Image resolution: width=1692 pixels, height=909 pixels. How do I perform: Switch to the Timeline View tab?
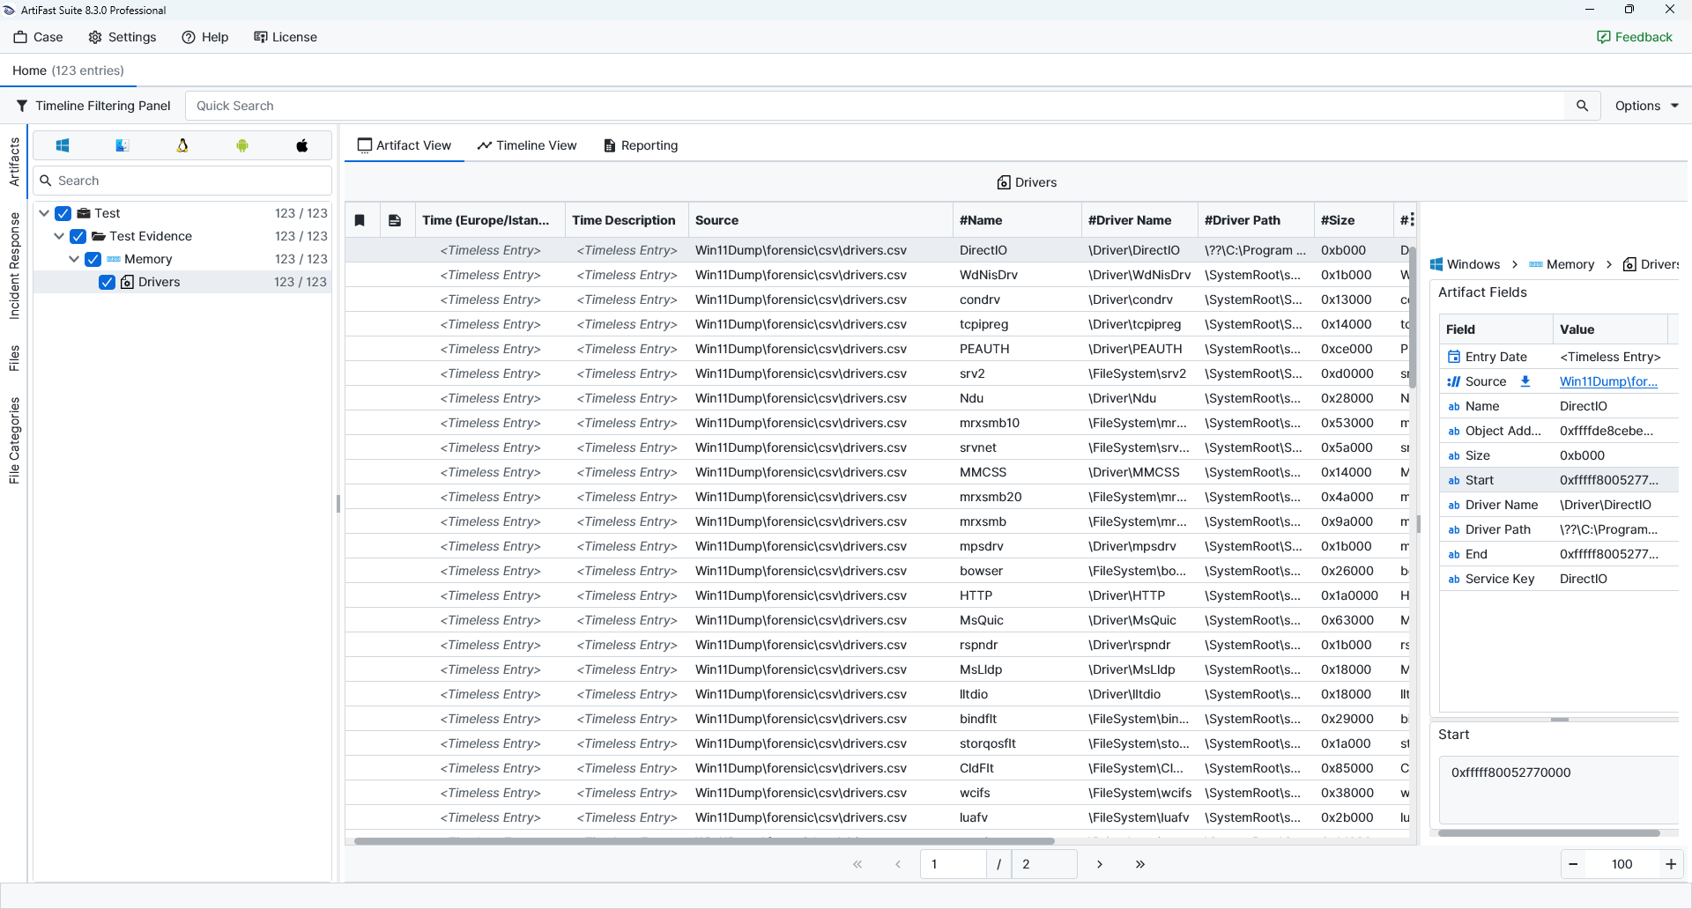tap(527, 145)
